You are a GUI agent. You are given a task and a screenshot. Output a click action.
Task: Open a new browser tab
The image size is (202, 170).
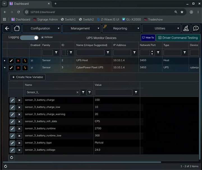[56, 4]
